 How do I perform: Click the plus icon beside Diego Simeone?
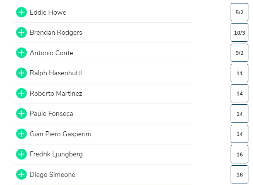[21, 175]
